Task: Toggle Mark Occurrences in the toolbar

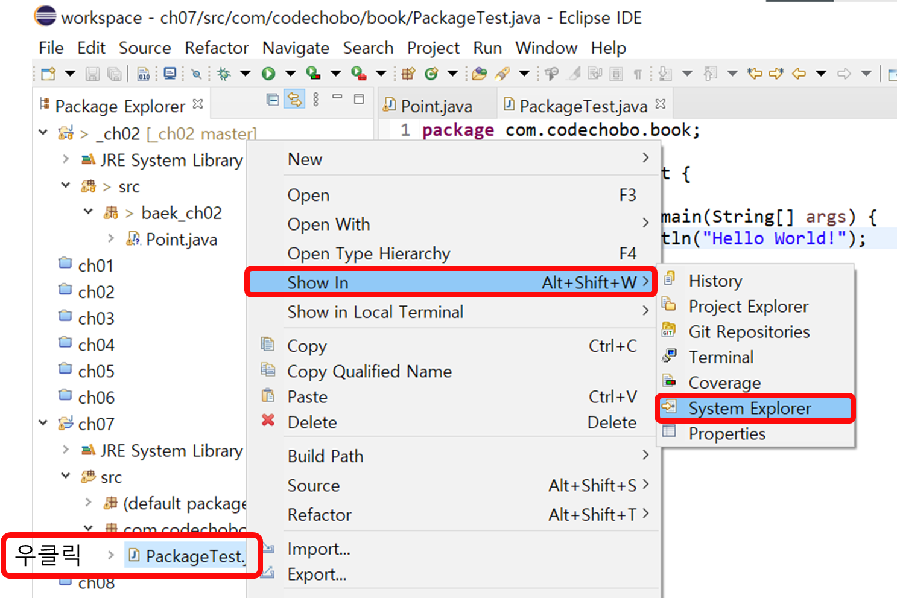Action: [x=574, y=74]
